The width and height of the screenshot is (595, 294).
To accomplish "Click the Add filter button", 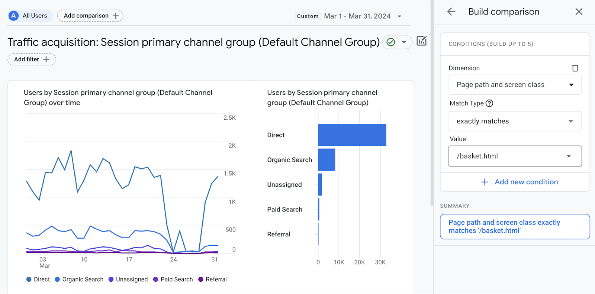I will coord(32,59).
